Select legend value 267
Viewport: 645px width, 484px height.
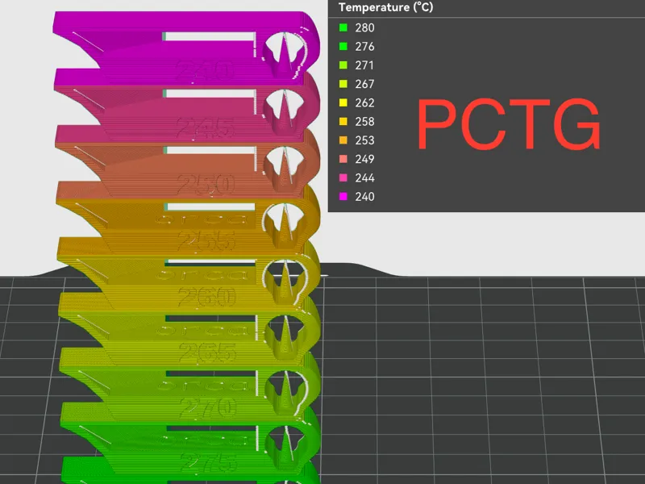(x=365, y=84)
